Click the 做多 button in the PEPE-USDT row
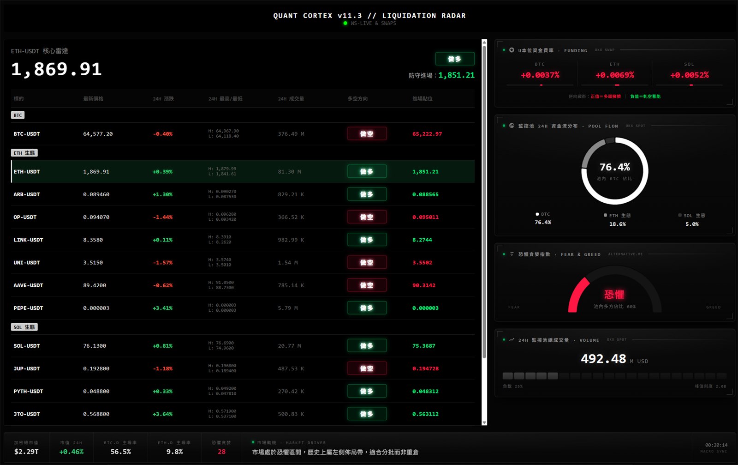Image resolution: width=738 pixels, height=465 pixels. coord(367,308)
